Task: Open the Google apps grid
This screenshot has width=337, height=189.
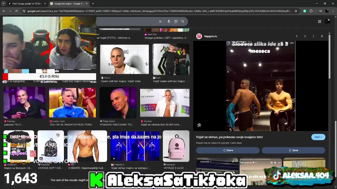Action: 320,22
